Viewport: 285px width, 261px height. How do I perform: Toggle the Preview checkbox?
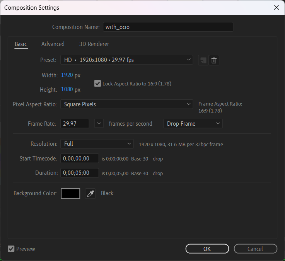coord(11,249)
